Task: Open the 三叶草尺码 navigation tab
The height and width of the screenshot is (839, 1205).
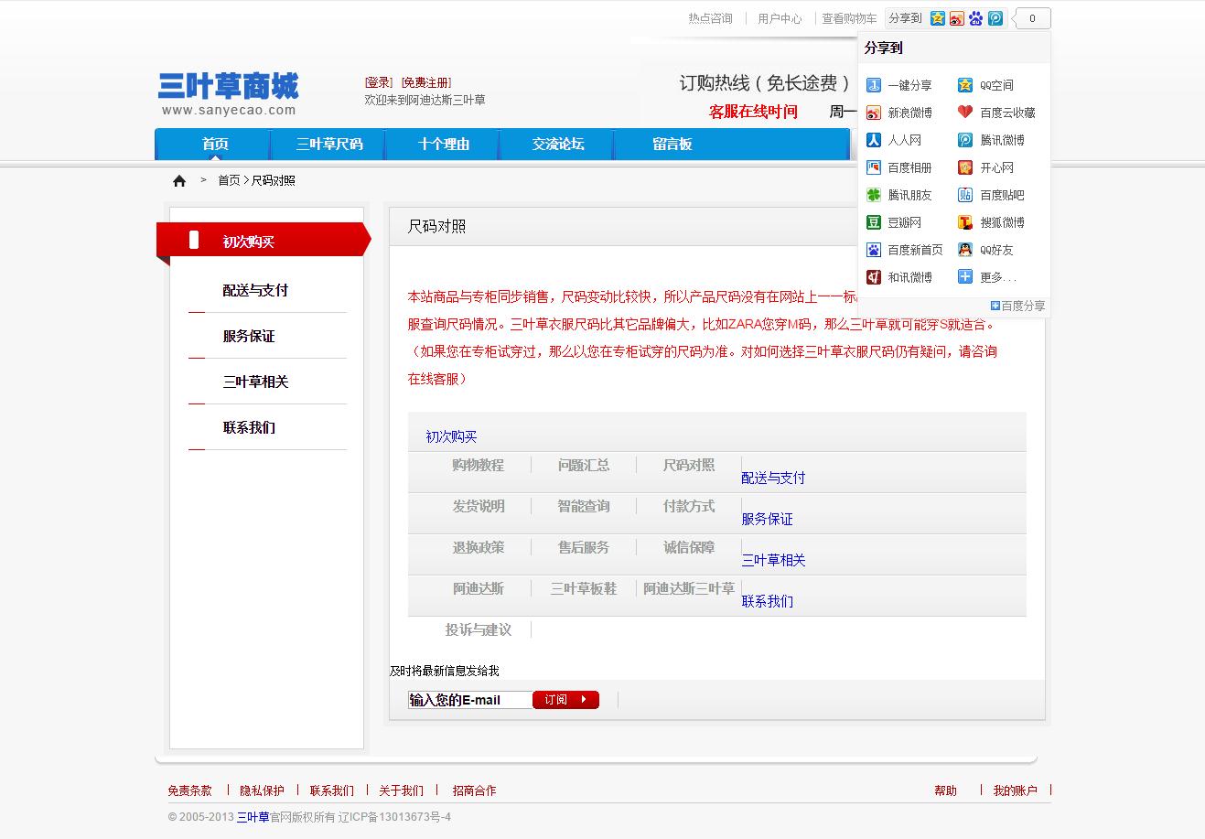Action: 329,145
